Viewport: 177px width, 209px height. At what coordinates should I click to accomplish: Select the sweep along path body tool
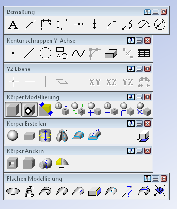click(95, 135)
